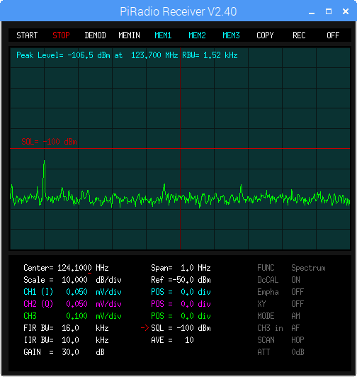Open the DEMOD function
The width and height of the screenshot is (357, 377).
[x=95, y=35]
